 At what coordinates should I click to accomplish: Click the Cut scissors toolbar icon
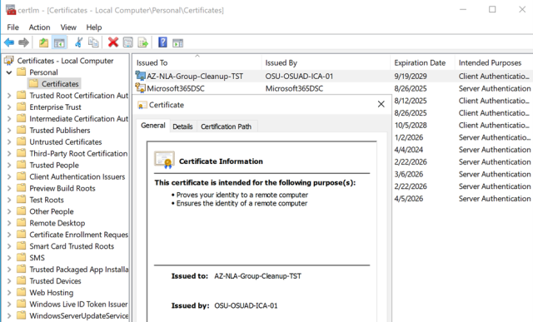tap(79, 42)
